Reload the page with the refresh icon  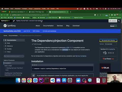(7, 15)
